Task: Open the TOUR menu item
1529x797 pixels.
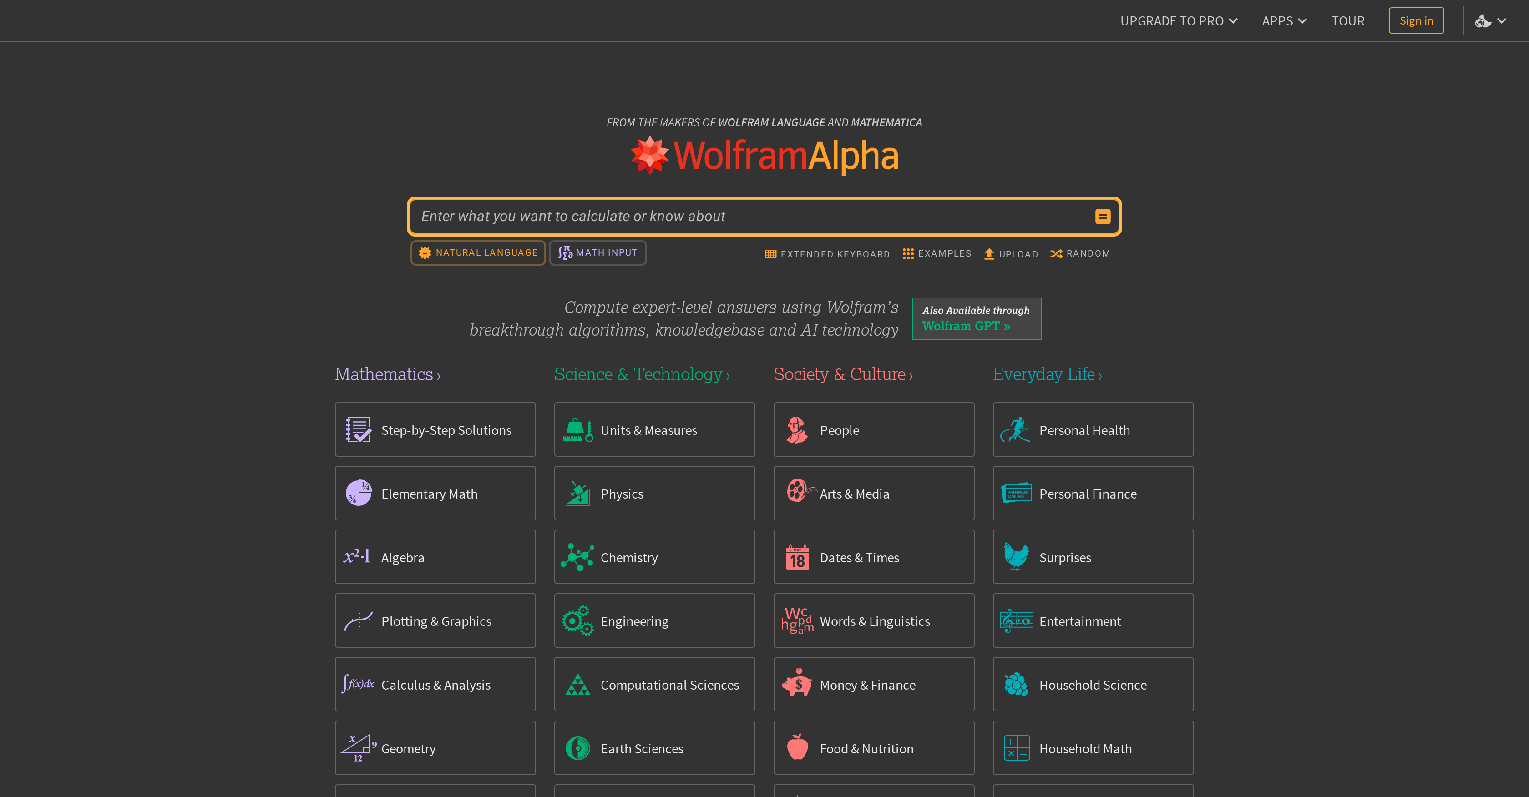Action: click(1348, 20)
